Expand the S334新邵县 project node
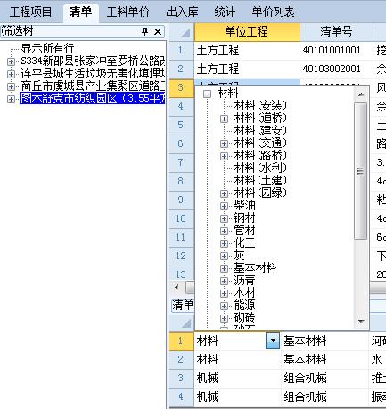Viewport: 386px width, 409px height. 11,61
